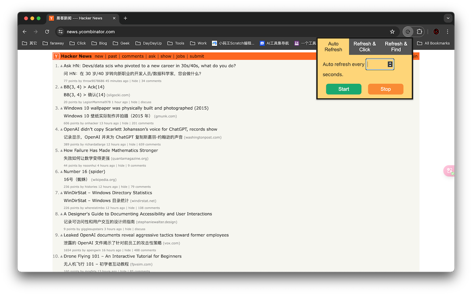472x295 pixels.
Task: Focus the Auto refresh seconds input field
Action: point(380,64)
